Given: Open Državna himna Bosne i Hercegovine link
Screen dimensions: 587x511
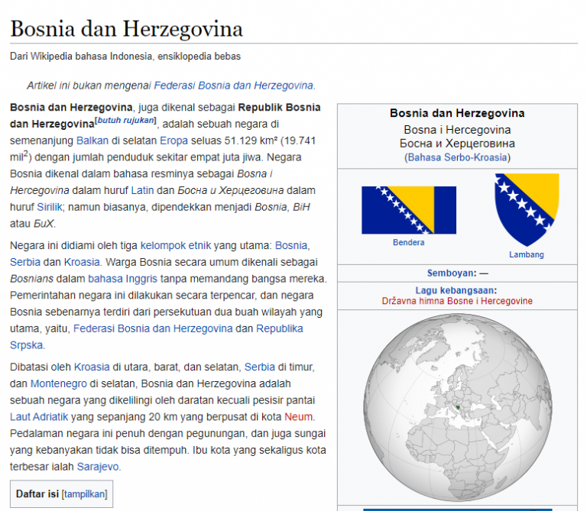Looking at the screenshot, I should 457,301.
